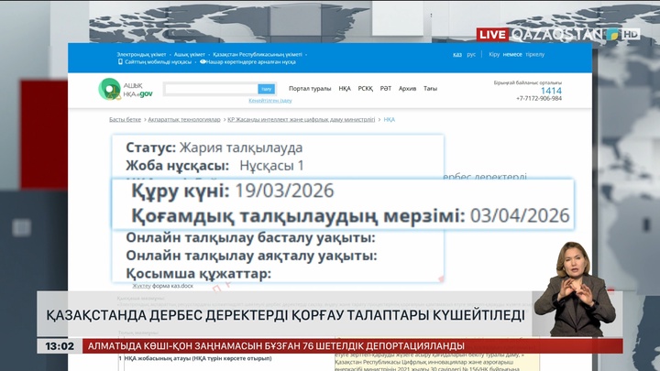
Task: Go to Басты бетке breadcrumb
Action: [x=125, y=119]
